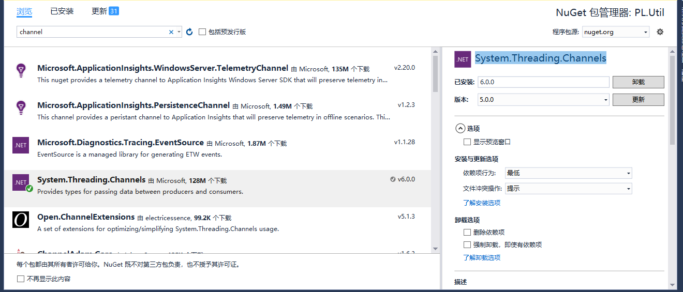Collapse the 选项 section chevron

460,129
